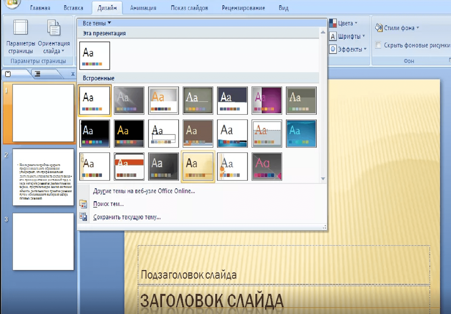Select slide 2 thumbnail with text
The image size is (451, 314).
[43, 177]
